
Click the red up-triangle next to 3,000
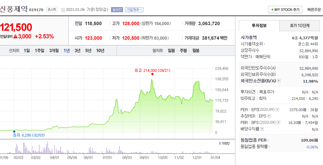coord(15,37)
